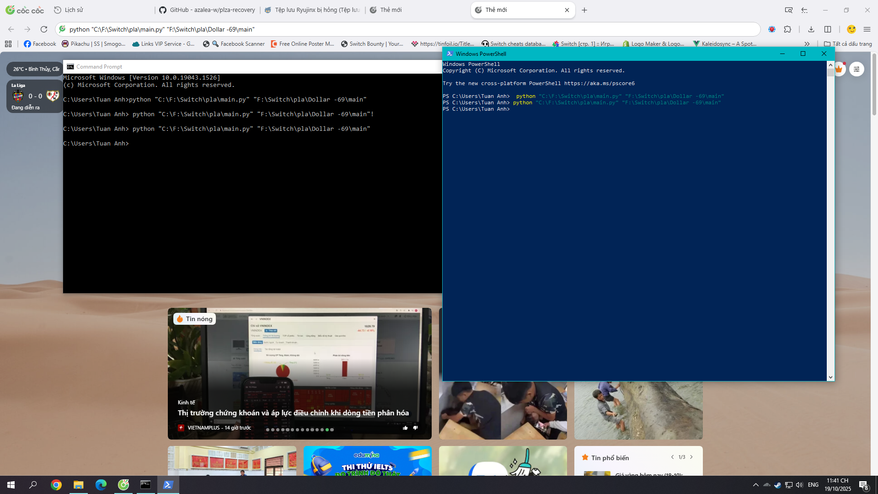Open Steam tray icon
The image size is (878, 494).
pyautogui.click(x=777, y=485)
